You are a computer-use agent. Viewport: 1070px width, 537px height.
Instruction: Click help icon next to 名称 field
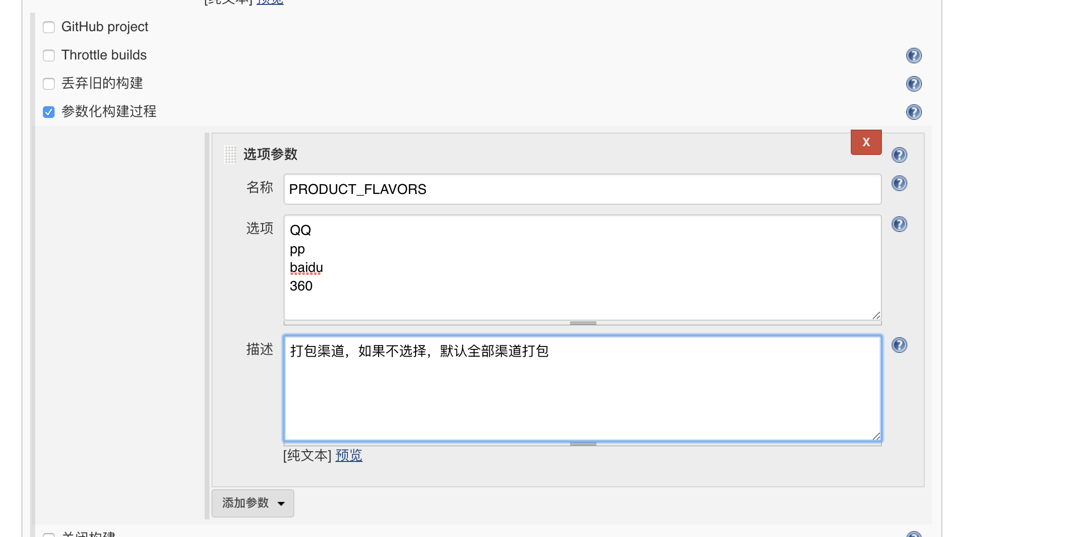899,183
